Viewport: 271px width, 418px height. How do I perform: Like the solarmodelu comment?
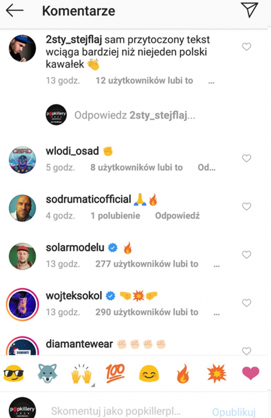point(246,254)
